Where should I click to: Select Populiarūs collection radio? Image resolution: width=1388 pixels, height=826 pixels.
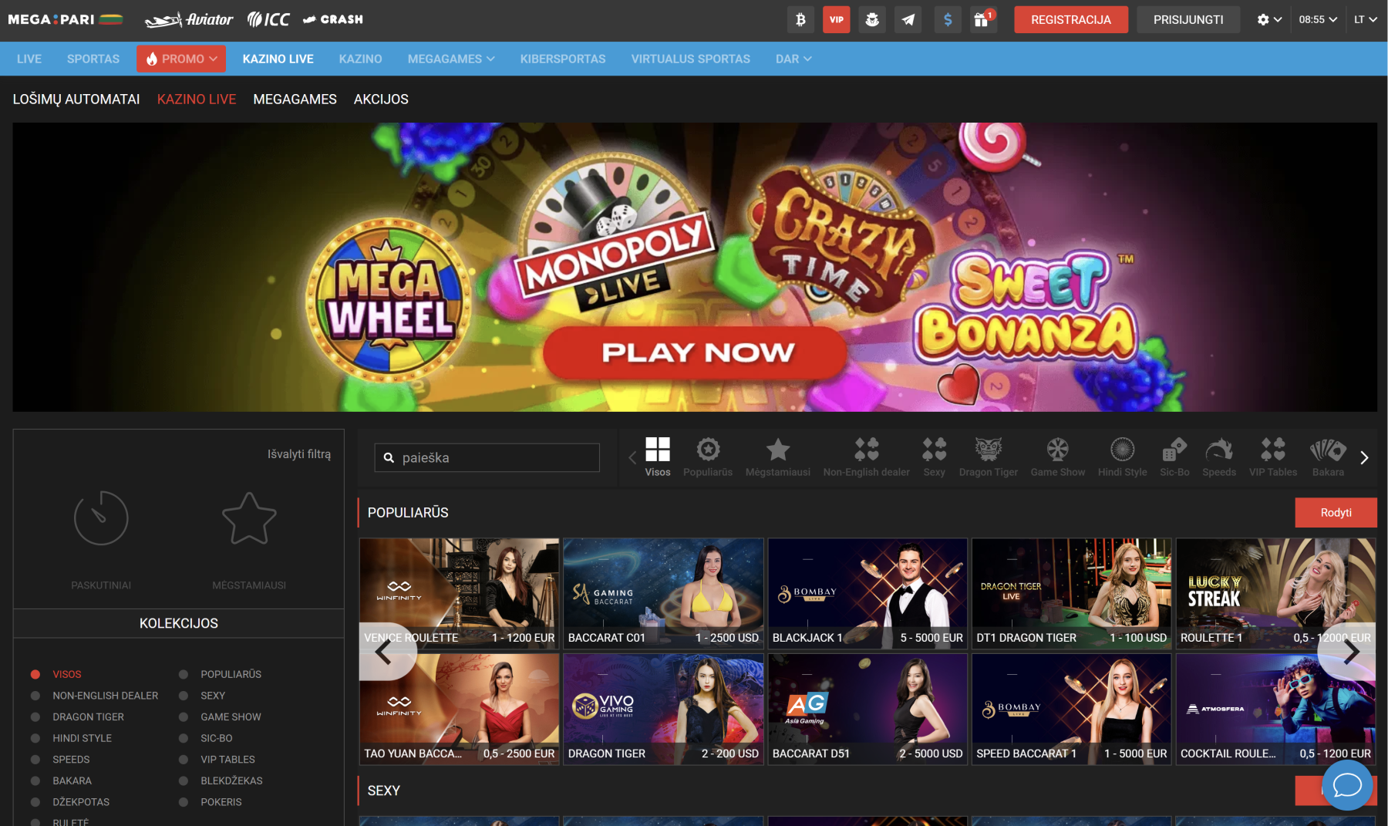click(x=184, y=674)
